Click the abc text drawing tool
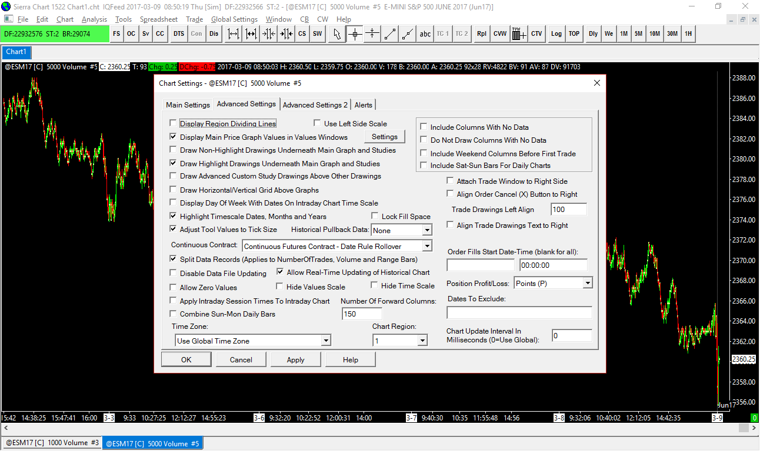Screen dimensions: 760x451 point(425,34)
